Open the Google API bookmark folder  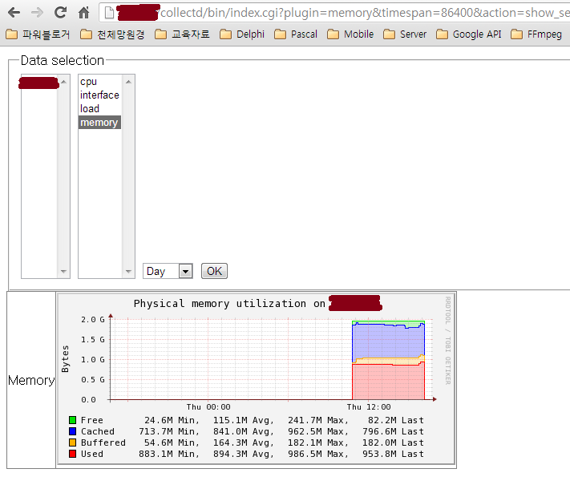468,34
